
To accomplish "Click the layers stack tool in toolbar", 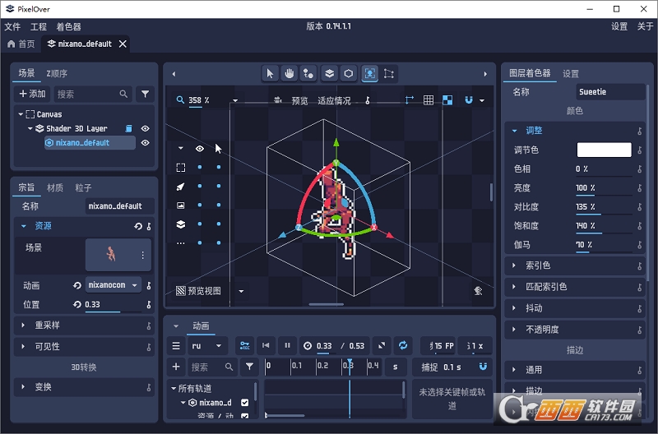I will tap(330, 74).
